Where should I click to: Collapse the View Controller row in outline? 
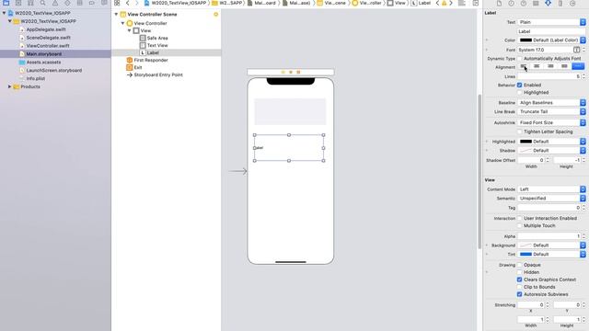122,23
